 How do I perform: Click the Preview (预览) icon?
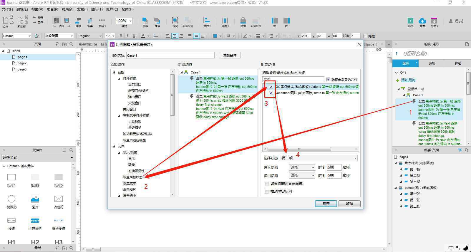click(410, 21)
